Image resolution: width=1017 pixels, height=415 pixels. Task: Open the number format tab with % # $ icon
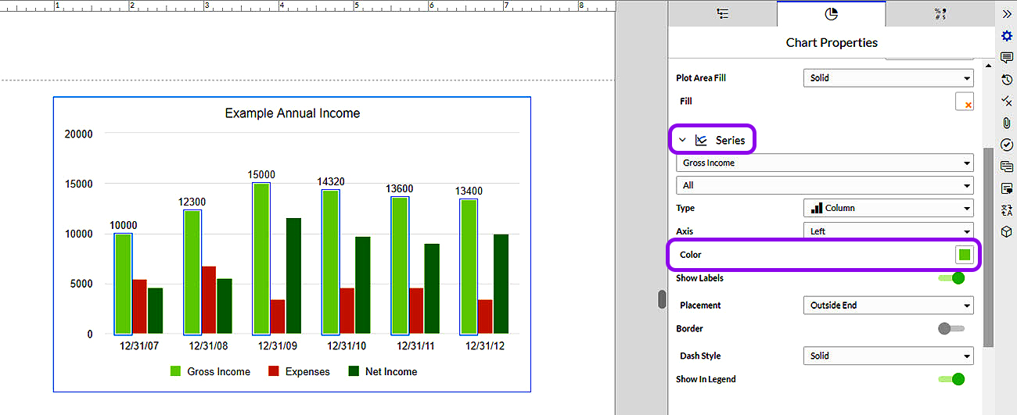[940, 13]
